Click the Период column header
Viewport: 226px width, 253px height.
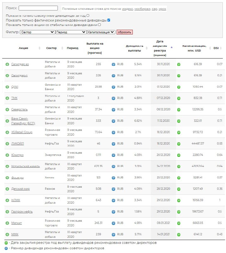coord(73,48)
